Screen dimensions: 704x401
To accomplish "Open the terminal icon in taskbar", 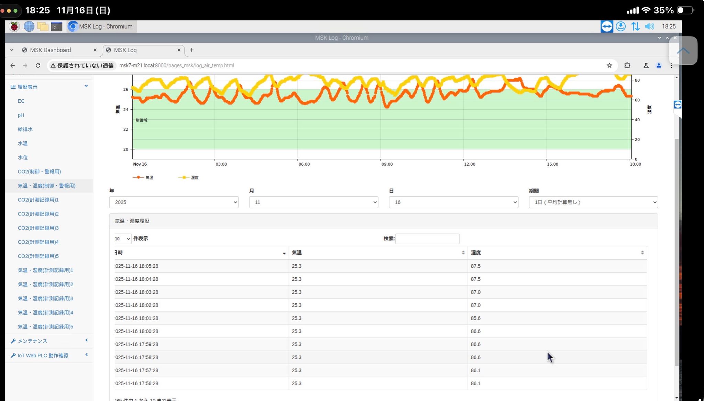I will coord(56,26).
